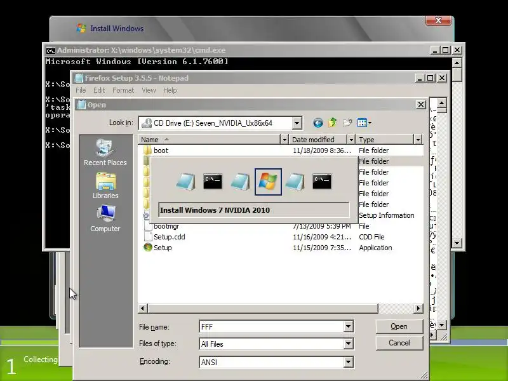Image resolution: width=508 pixels, height=381 pixels.
Task: Sort by Date modified column header
Action: pos(318,140)
